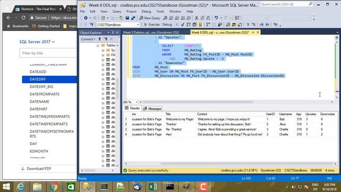
Task: Click the Results to Grid icon
Action: pos(234,25)
